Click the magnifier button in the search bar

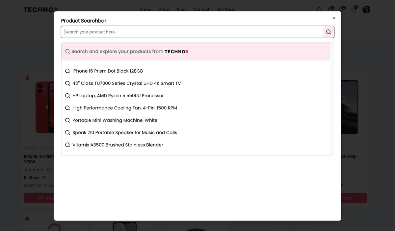(x=329, y=32)
